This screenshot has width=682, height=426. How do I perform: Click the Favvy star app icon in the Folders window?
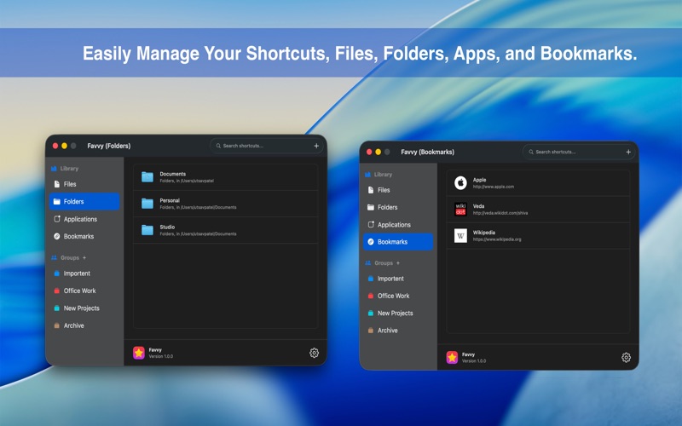click(139, 353)
